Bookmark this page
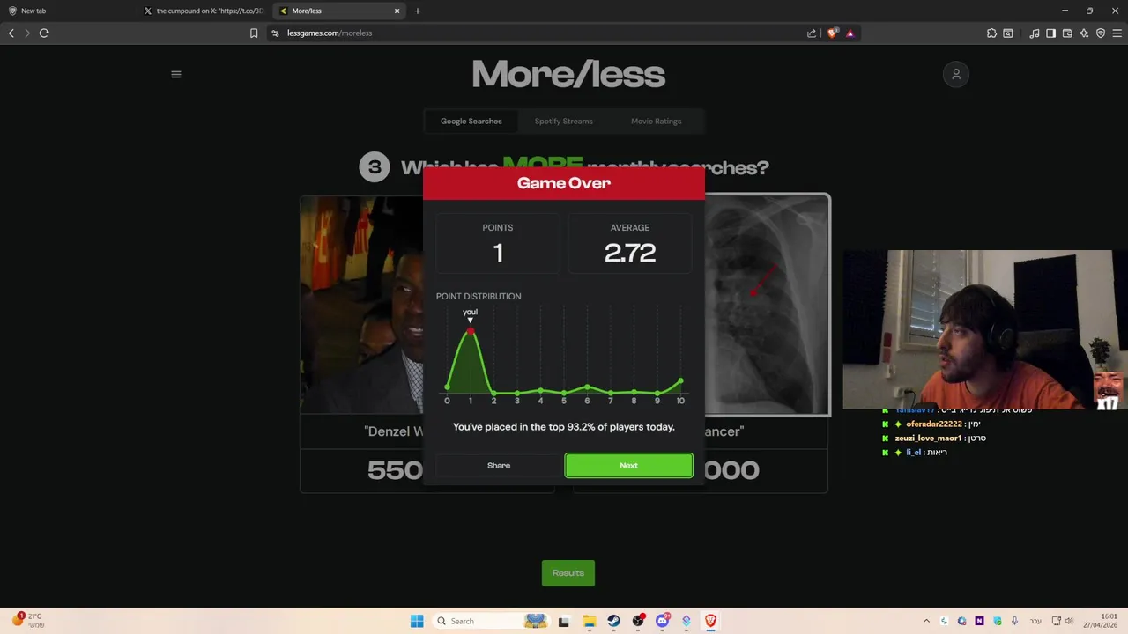This screenshot has width=1128, height=634. coord(254,33)
